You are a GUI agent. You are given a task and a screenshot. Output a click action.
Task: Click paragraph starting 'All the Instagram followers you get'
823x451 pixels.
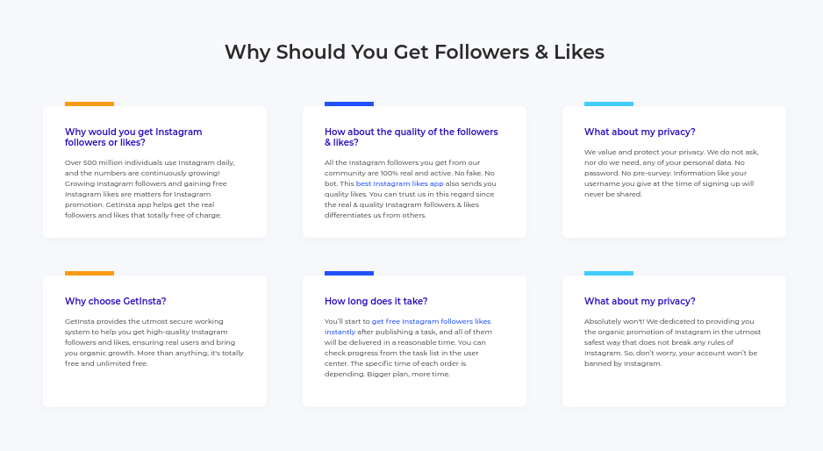coord(410,189)
